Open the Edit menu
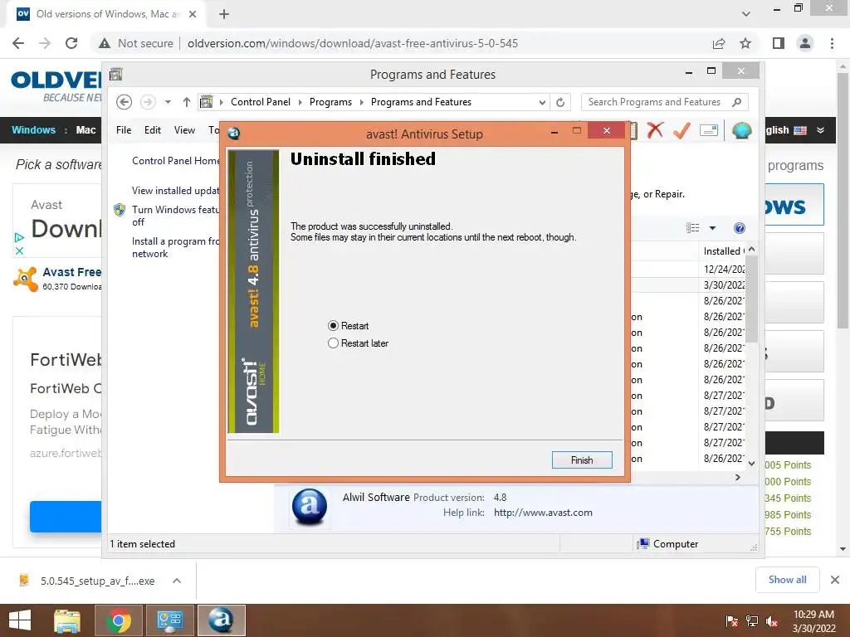The width and height of the screenshot is (850, 637). click(153, 130)
